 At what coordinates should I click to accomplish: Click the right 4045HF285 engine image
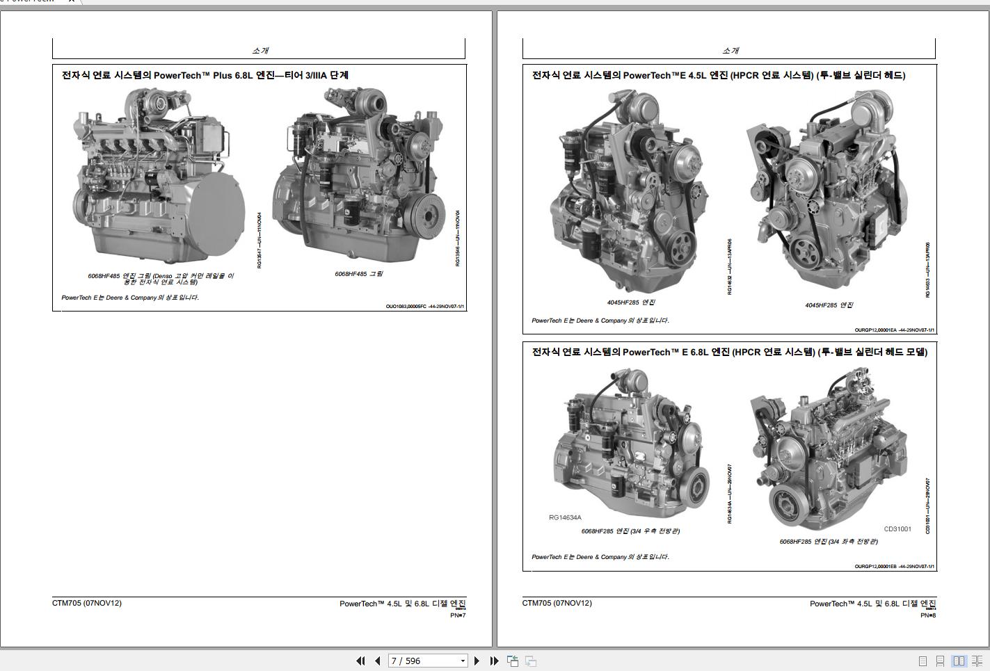coord(828,191)
